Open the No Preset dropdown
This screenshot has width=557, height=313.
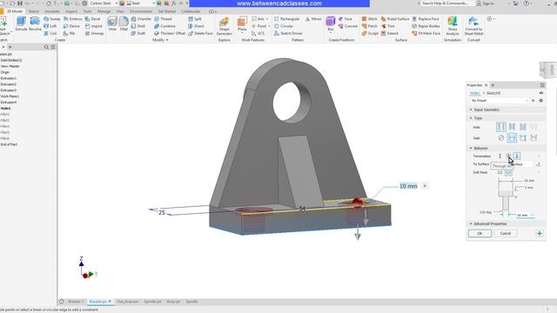(499, 101)
